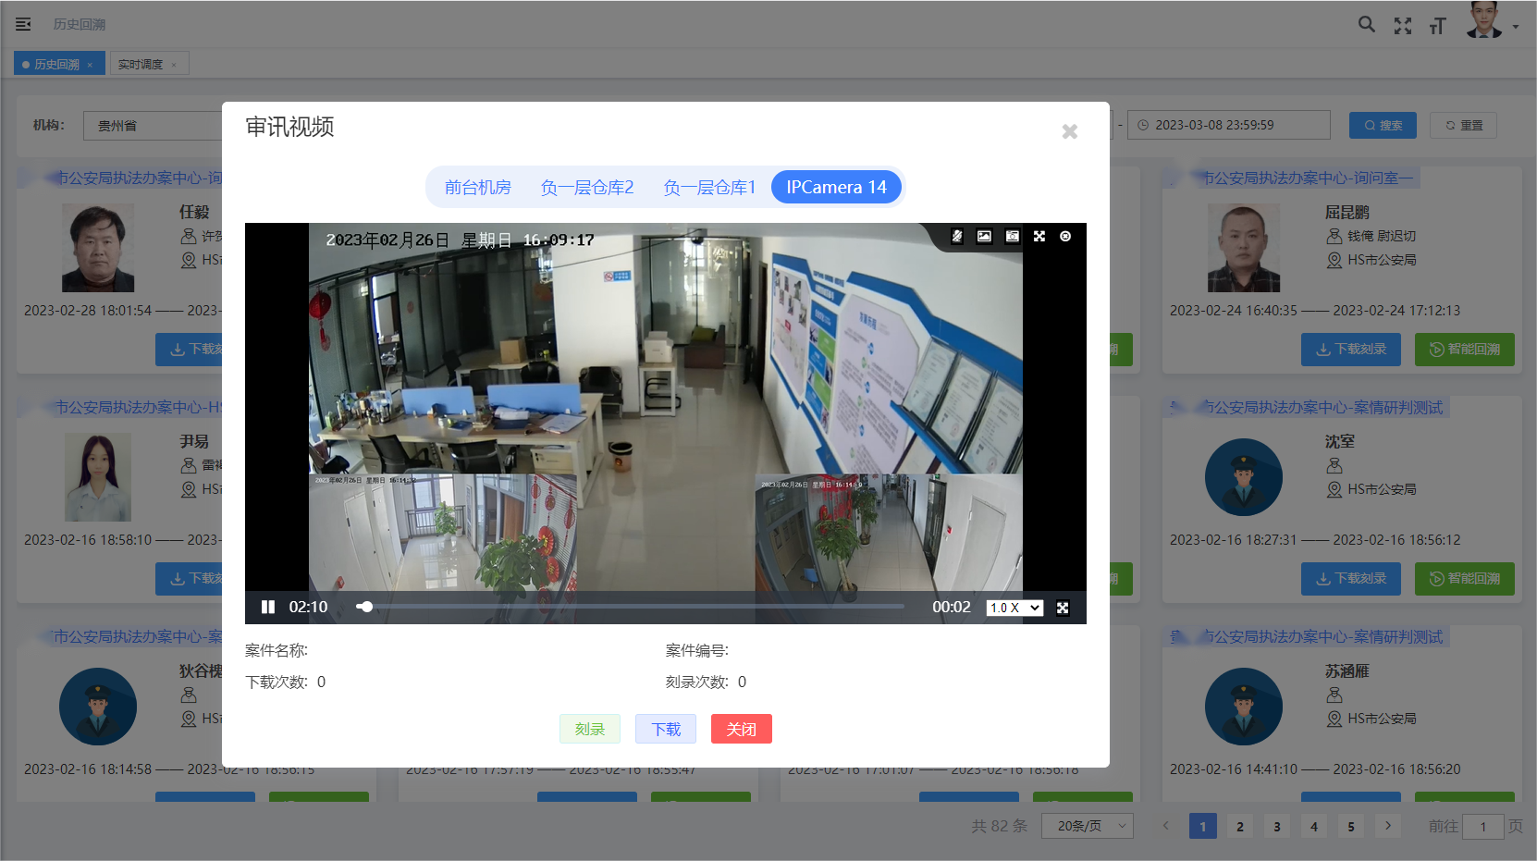
Task: Open the 1.0 X playback speed dropdown
Action: (x=1014, y=608)
